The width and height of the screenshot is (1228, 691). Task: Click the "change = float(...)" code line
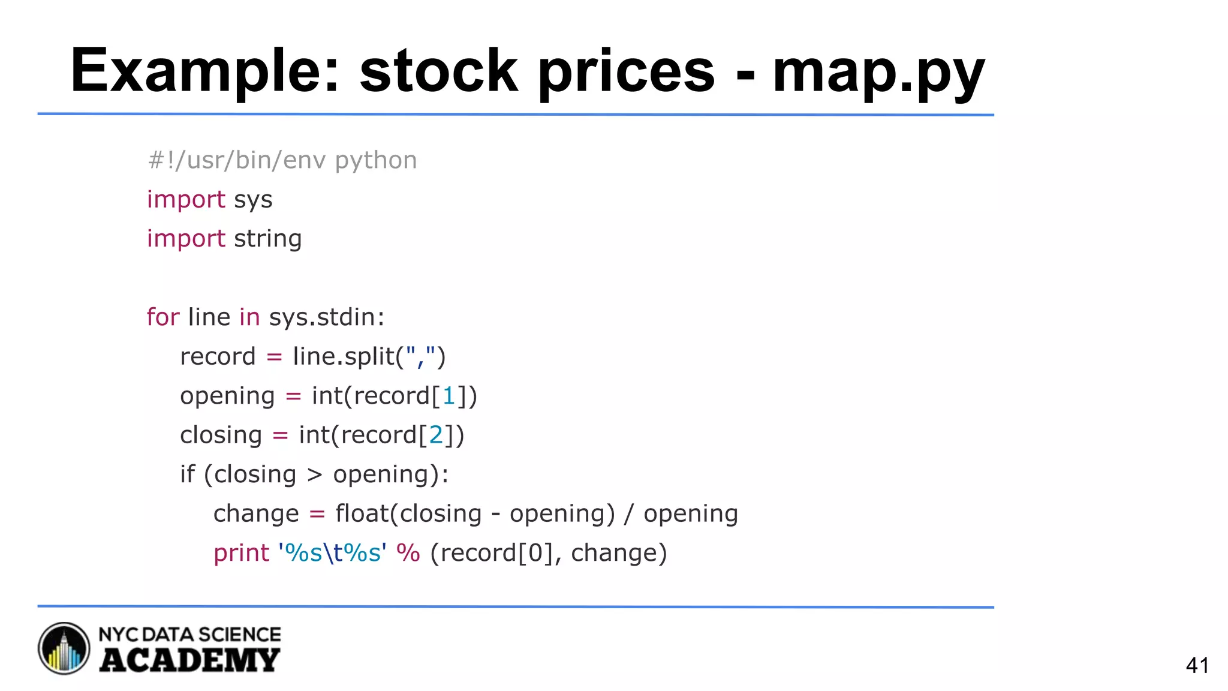pos(475,513)
